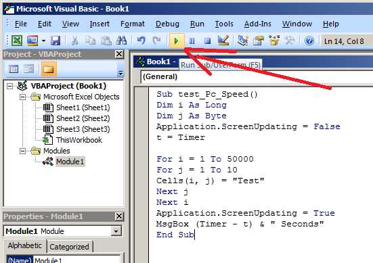This screenshot has width=373, height=263.
Task: Select the Modules folder label
Action: pos(57,151)
